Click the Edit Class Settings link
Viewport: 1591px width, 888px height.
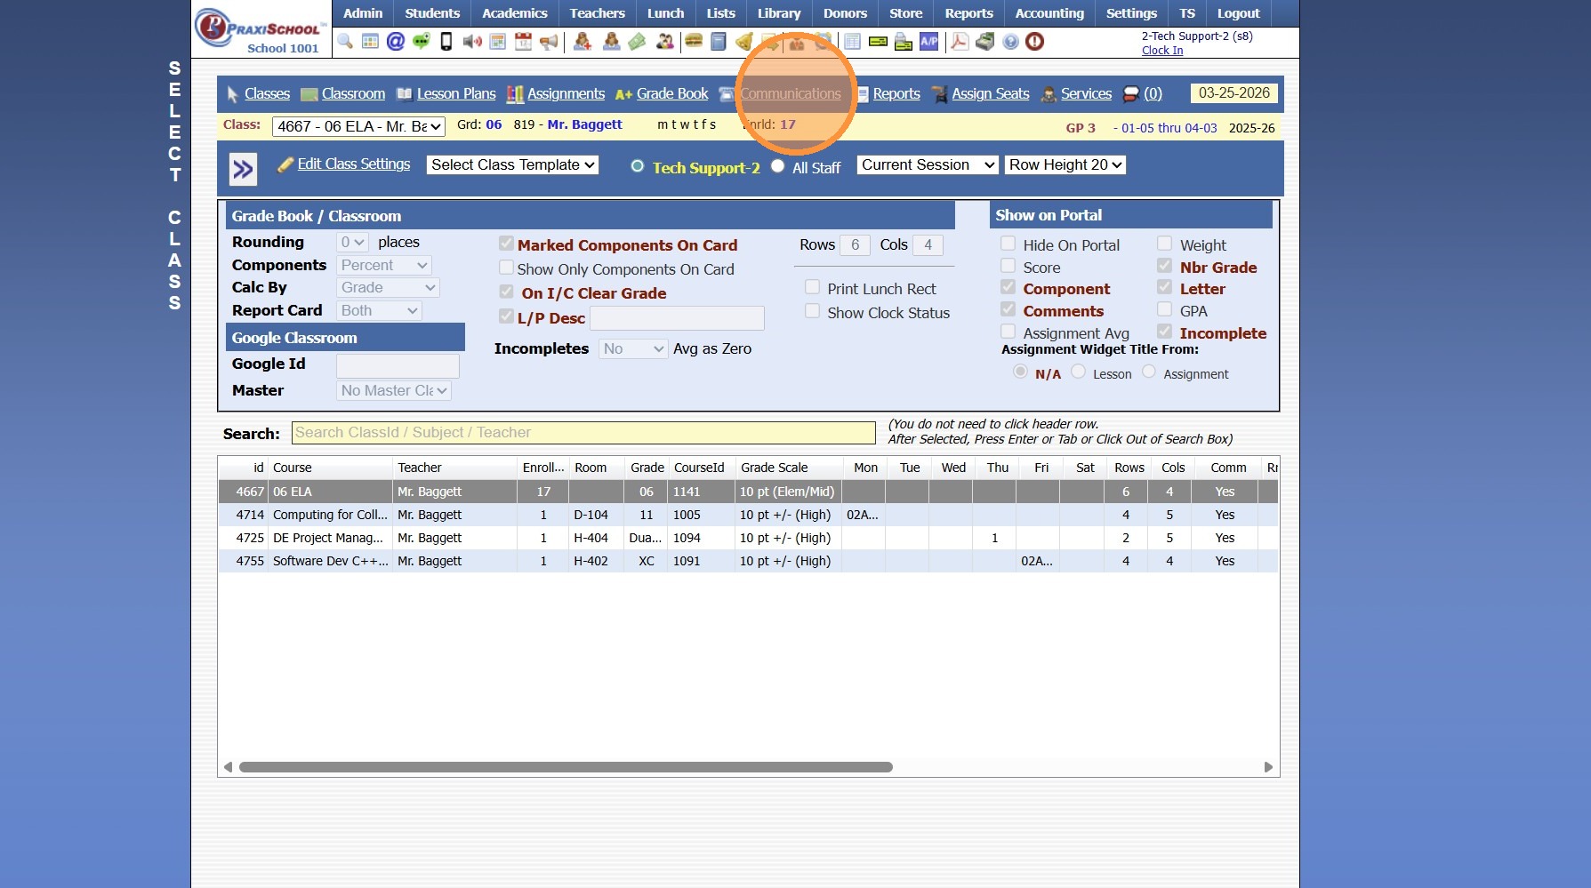point(353,164)
